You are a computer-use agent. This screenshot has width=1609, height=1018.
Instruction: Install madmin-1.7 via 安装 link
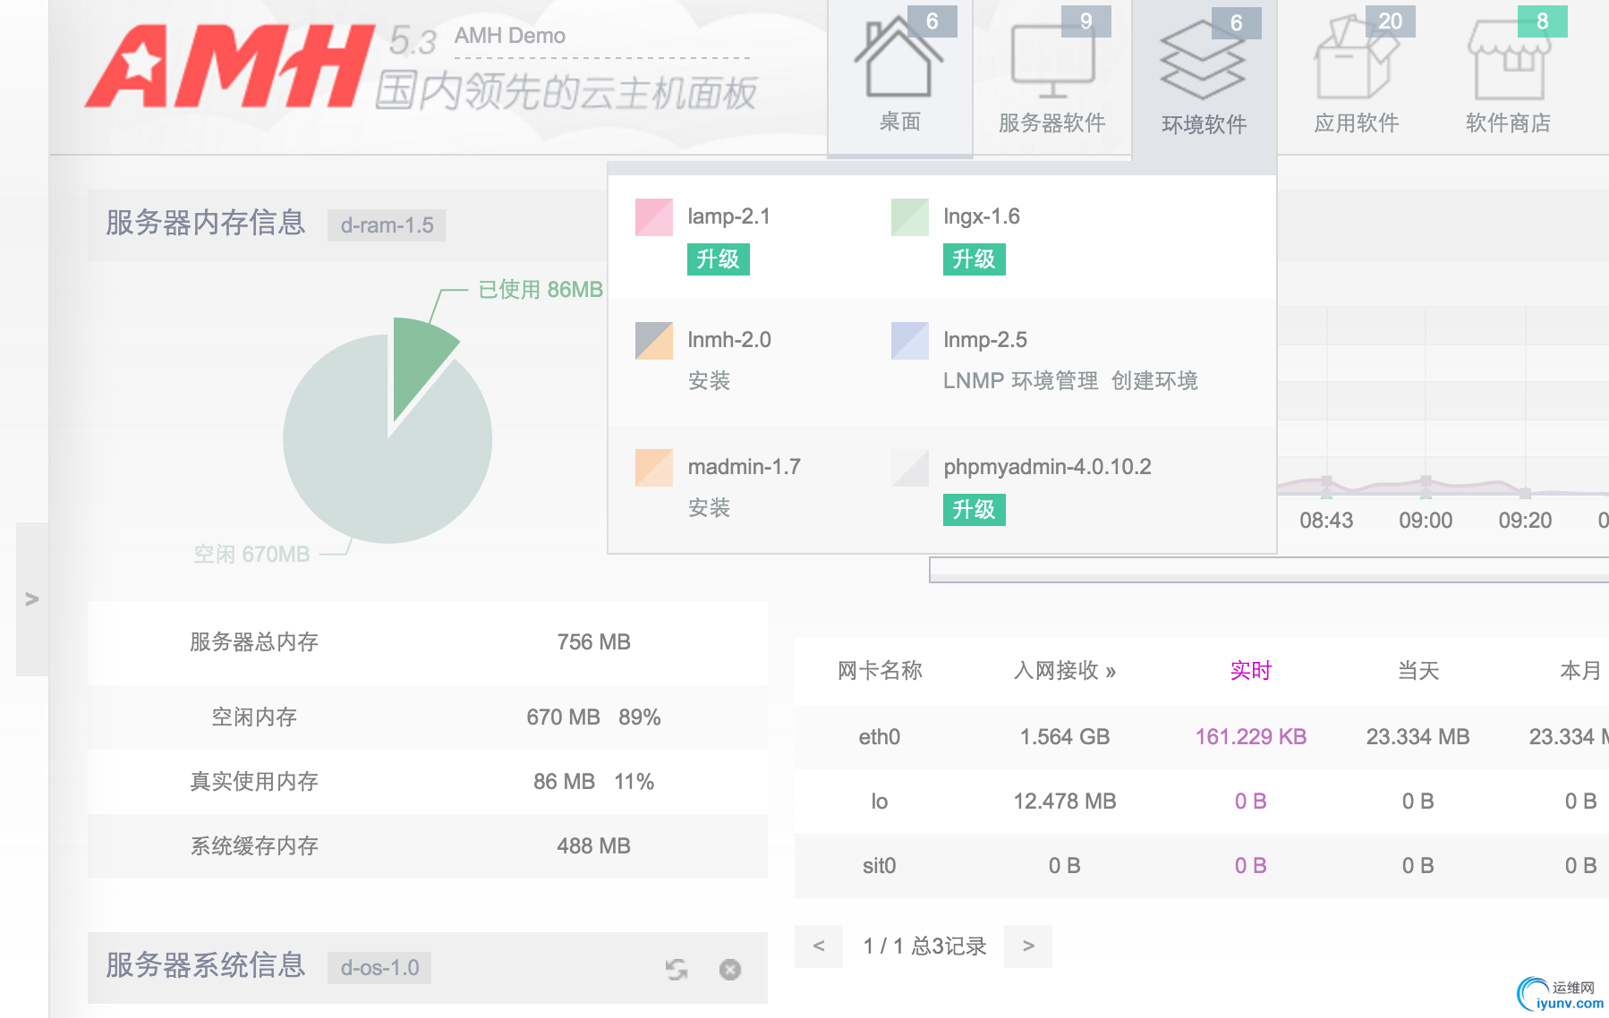pyautogui.click(x=710, y=508)
